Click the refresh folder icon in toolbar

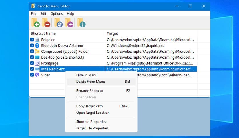point(59,23)
